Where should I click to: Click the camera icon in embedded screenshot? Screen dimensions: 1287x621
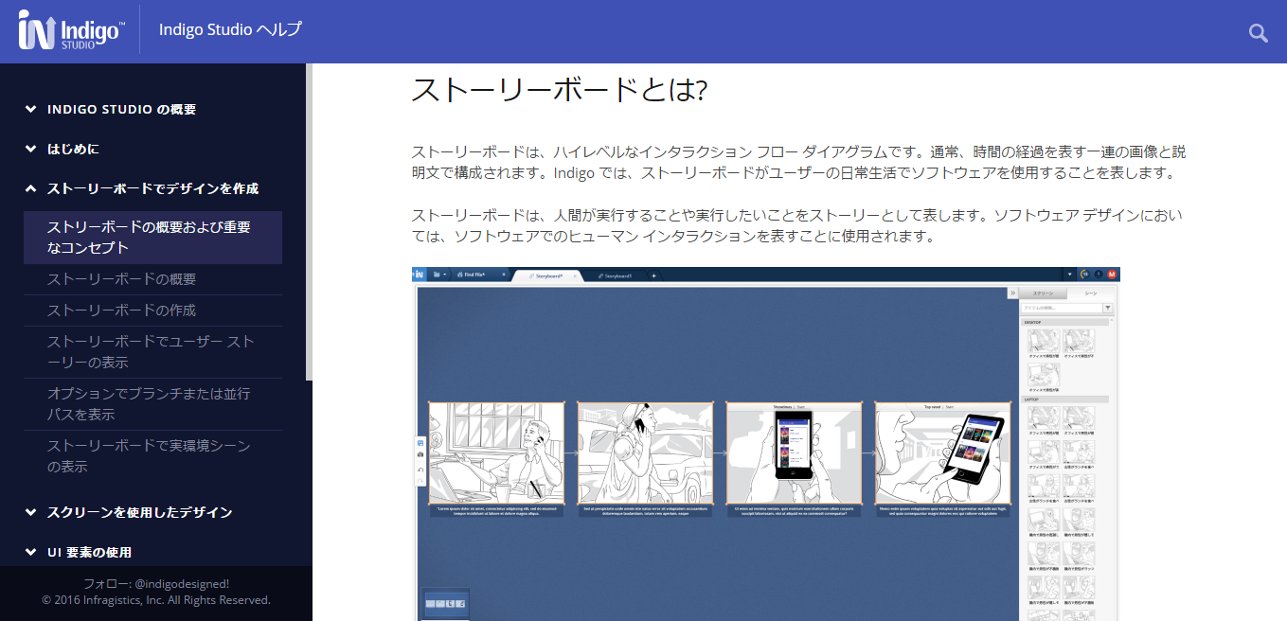tap(420, 455)
